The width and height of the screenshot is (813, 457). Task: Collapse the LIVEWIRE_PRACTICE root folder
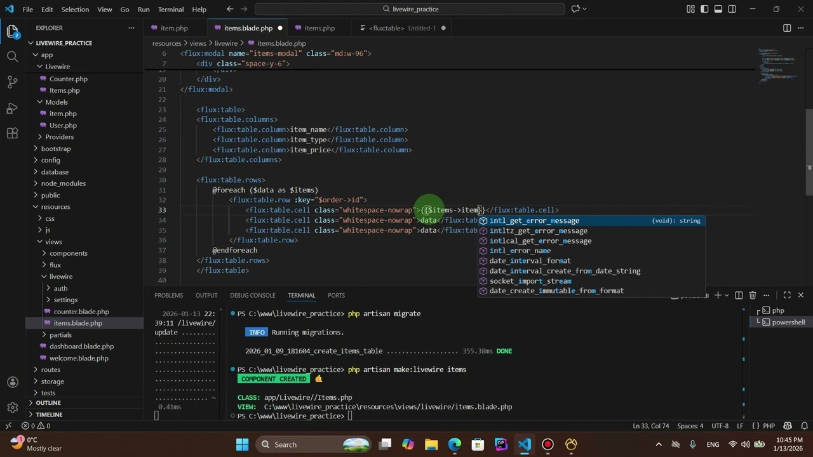coord(64,43)
